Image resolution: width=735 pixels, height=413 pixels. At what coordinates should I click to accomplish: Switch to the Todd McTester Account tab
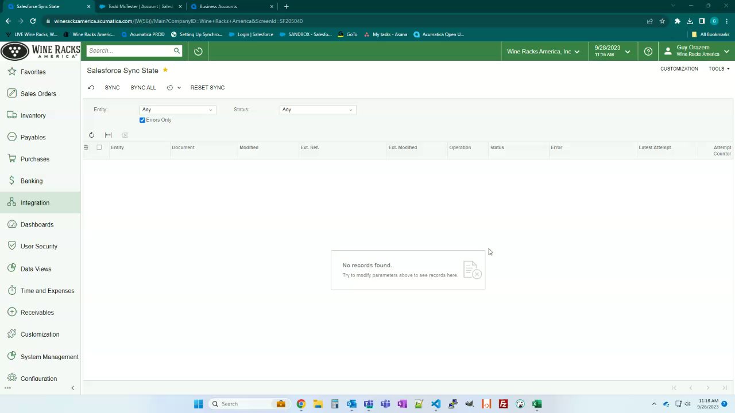click(140, 6)
